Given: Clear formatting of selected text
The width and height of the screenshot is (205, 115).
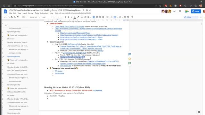Looking at the screenshot, I should pos(132,17).
